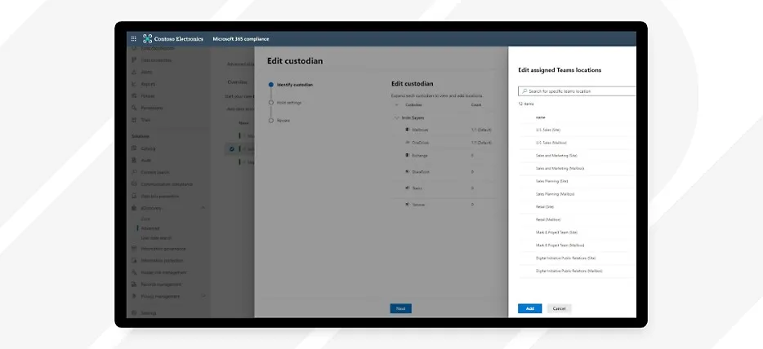Click OneDrives count 1/1 (Default)
This screenshot has height=349, width=763.
pos(481,143)
